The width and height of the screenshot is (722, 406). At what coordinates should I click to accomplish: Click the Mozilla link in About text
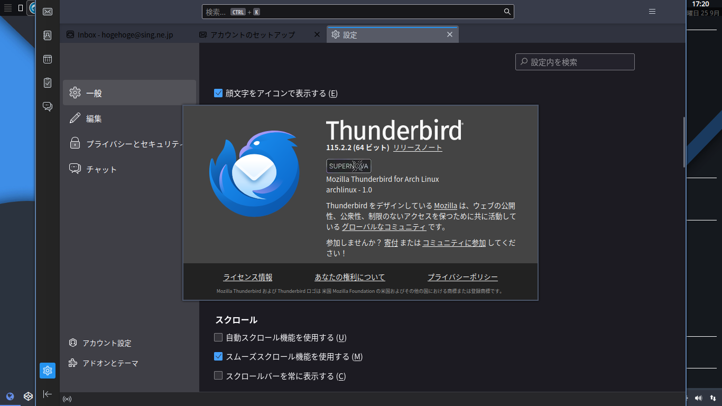(x=446, y=206)
